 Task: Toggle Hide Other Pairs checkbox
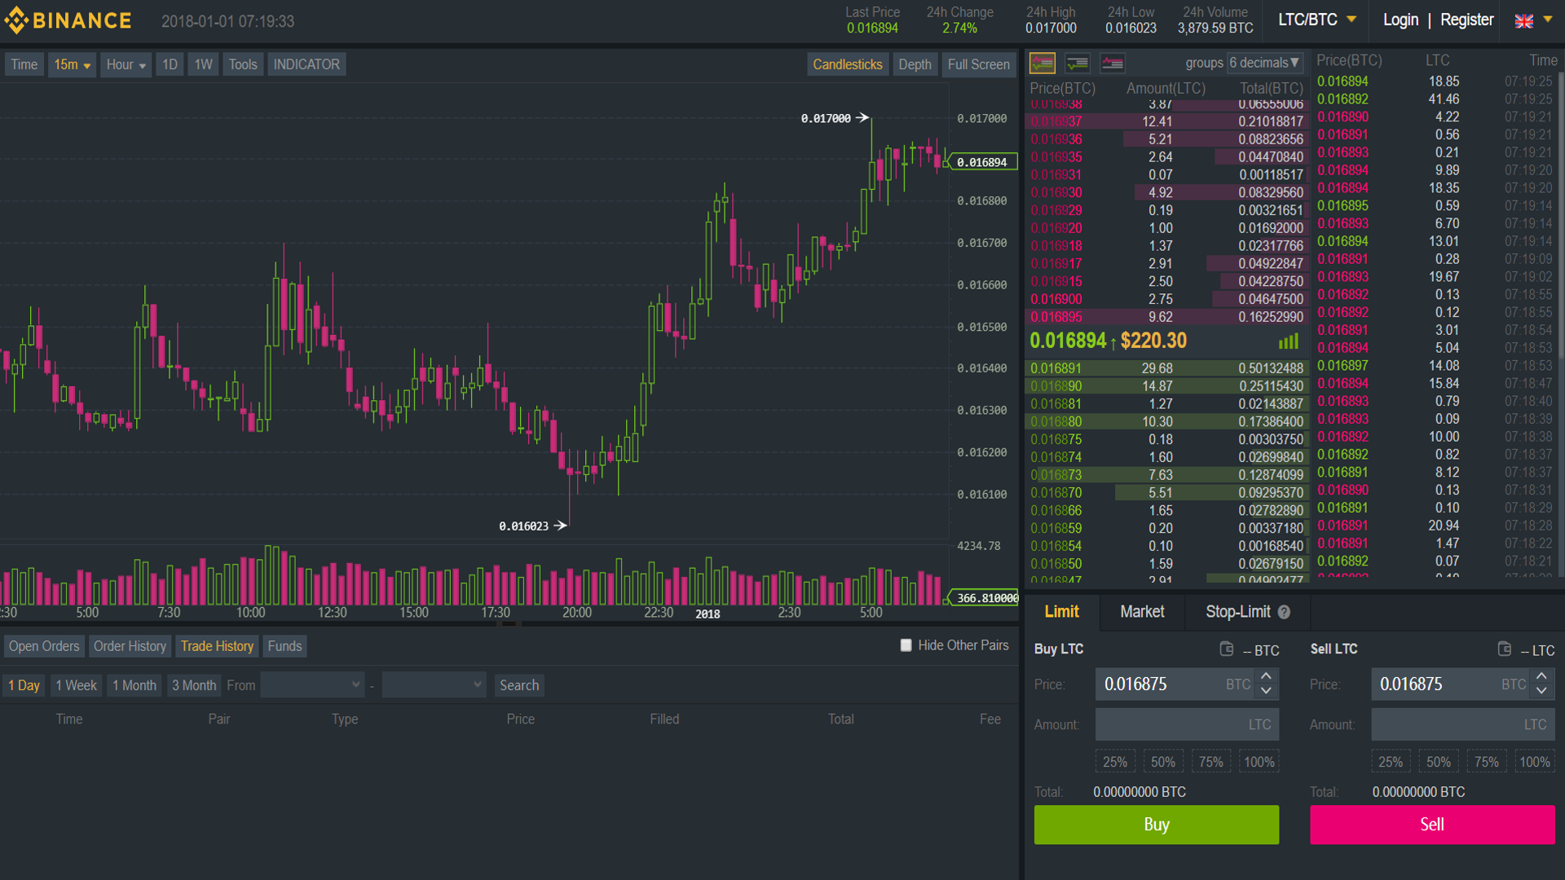(x=906, y=645)
